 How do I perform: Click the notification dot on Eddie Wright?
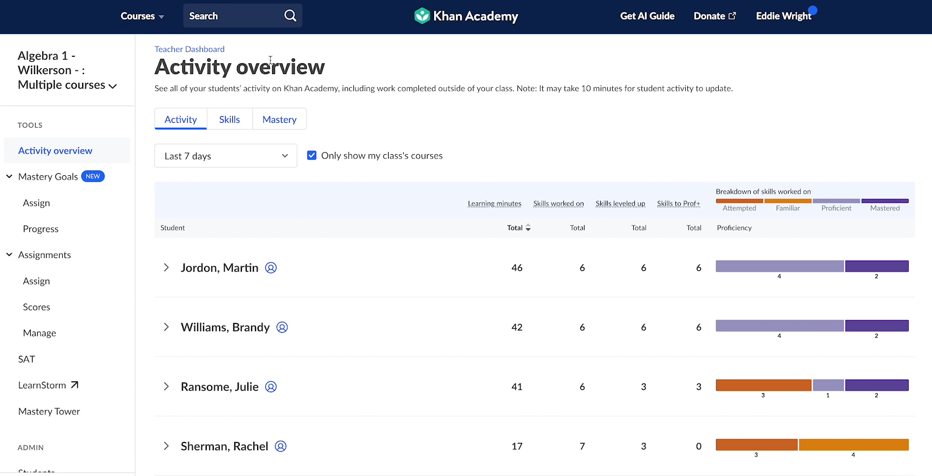click(x=813, y=10)
